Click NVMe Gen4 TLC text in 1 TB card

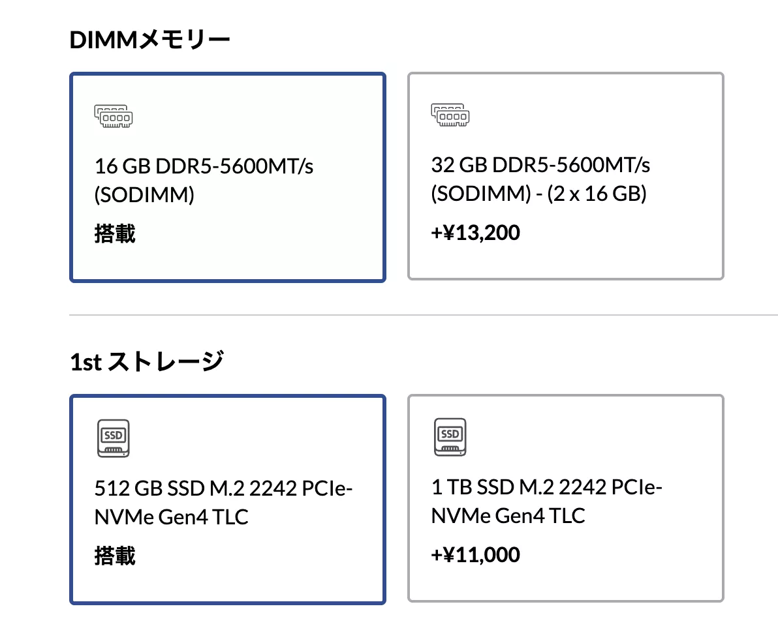click(508, 516)
